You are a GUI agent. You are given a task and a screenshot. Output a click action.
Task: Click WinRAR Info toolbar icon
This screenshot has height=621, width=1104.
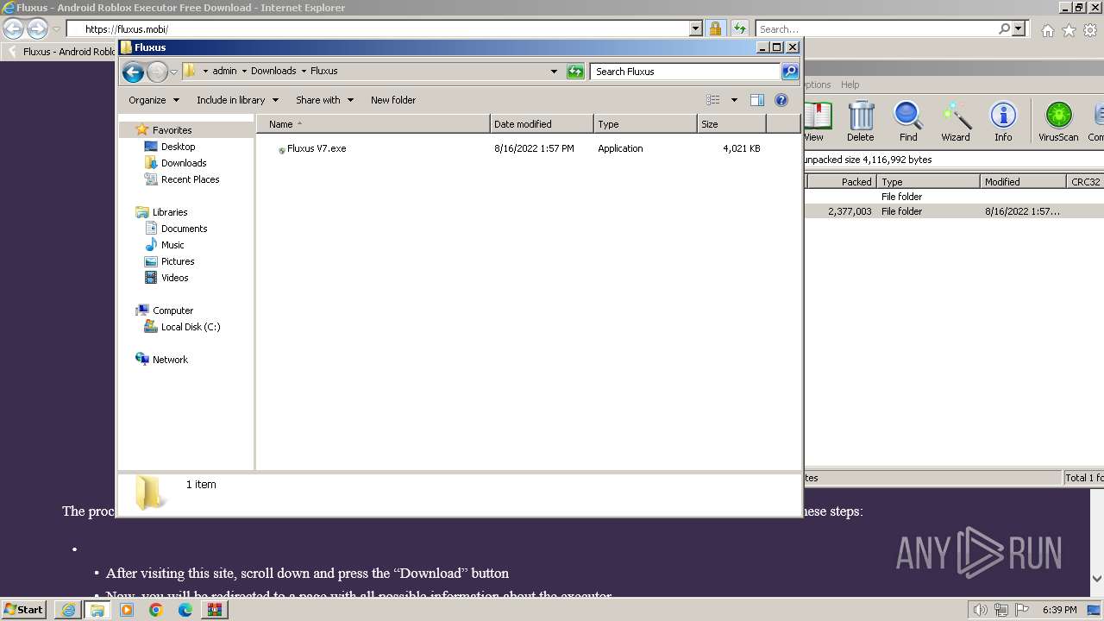1003,122
